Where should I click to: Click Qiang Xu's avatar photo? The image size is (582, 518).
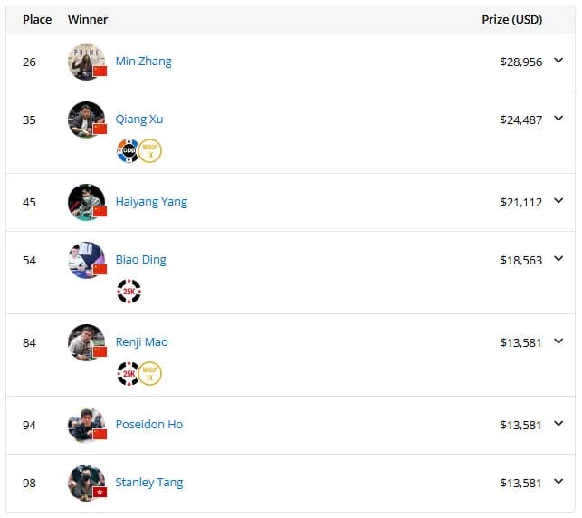pos(87,120)
